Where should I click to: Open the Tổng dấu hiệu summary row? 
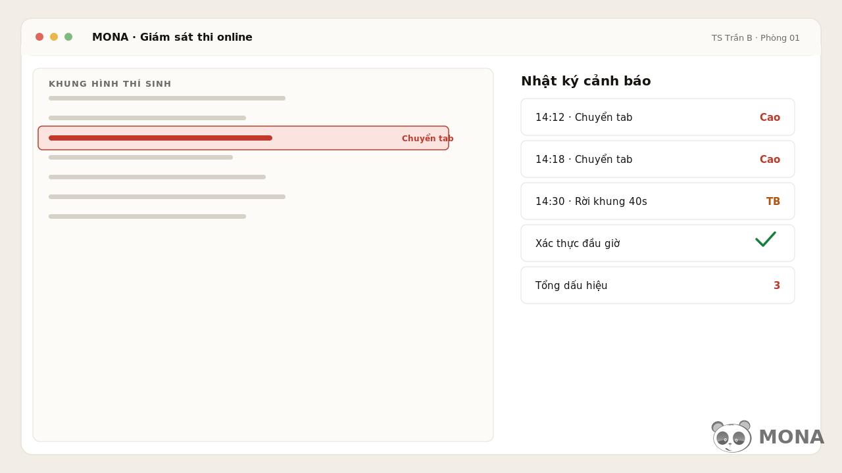(x=658, y=285)
